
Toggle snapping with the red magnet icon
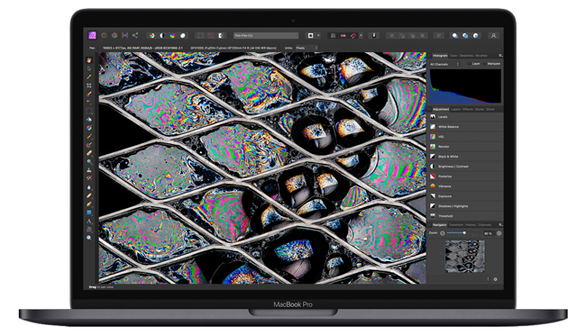[x=353, y=35]
